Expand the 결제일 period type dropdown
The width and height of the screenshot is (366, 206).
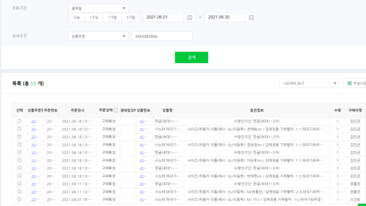[98, 8]
